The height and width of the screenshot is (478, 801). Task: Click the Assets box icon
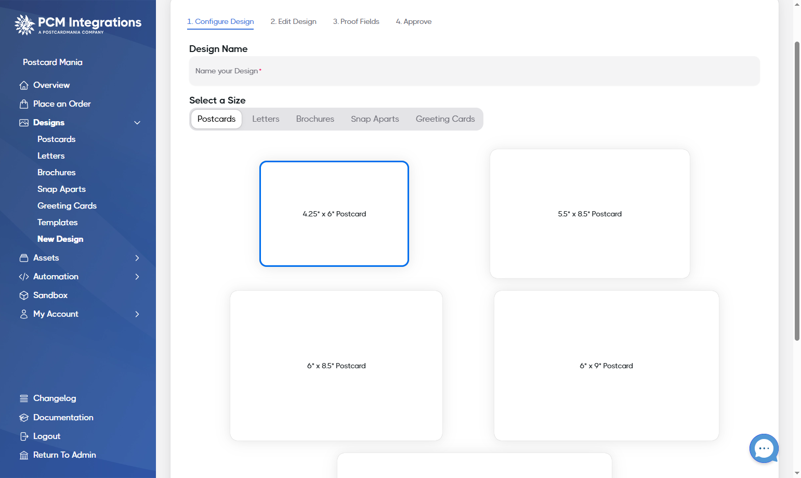pyautogui.click(x=24, y=258)
